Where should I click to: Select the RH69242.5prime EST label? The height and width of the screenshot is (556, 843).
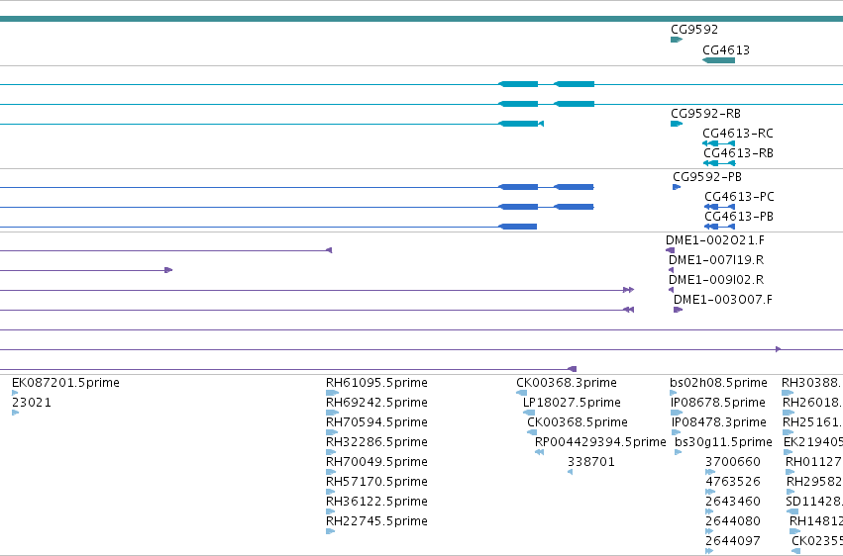coord(376,403)
